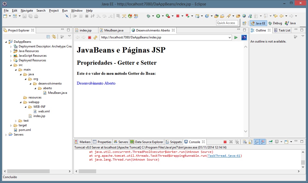Open the Navigate menu
Viewport: 308px width, 183px height.
pos(27,11)
